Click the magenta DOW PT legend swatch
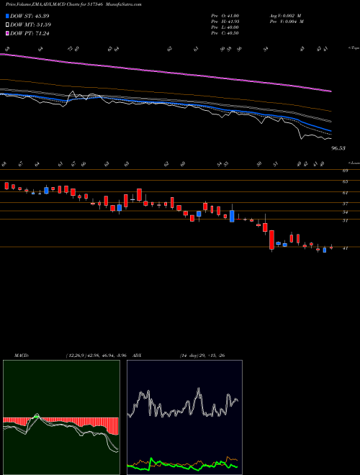The width and height of the screenshot is (360, 475). tap(7, 34)
